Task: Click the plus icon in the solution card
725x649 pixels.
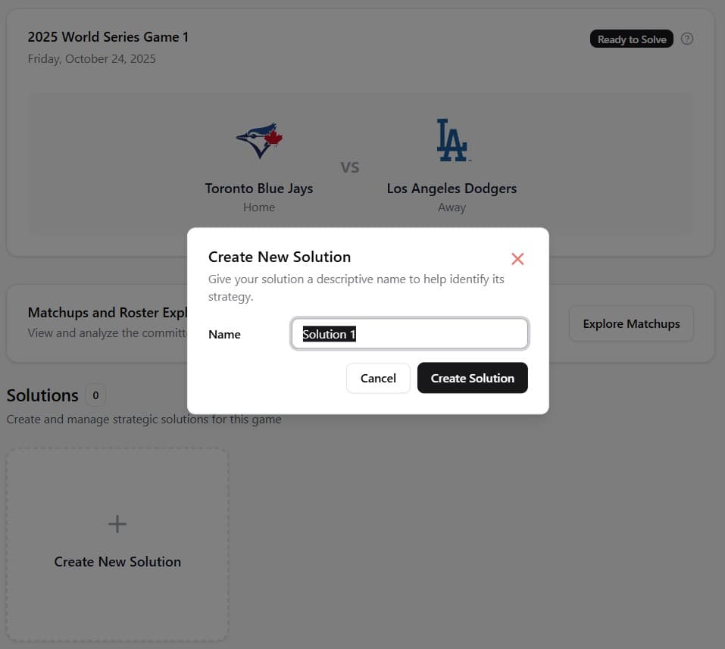Action: pyautogui.click(x=117, y=523)
